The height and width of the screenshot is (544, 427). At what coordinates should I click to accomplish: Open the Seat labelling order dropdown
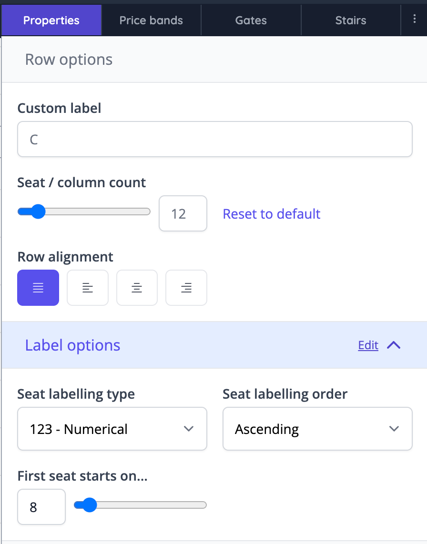click(317, 429)
